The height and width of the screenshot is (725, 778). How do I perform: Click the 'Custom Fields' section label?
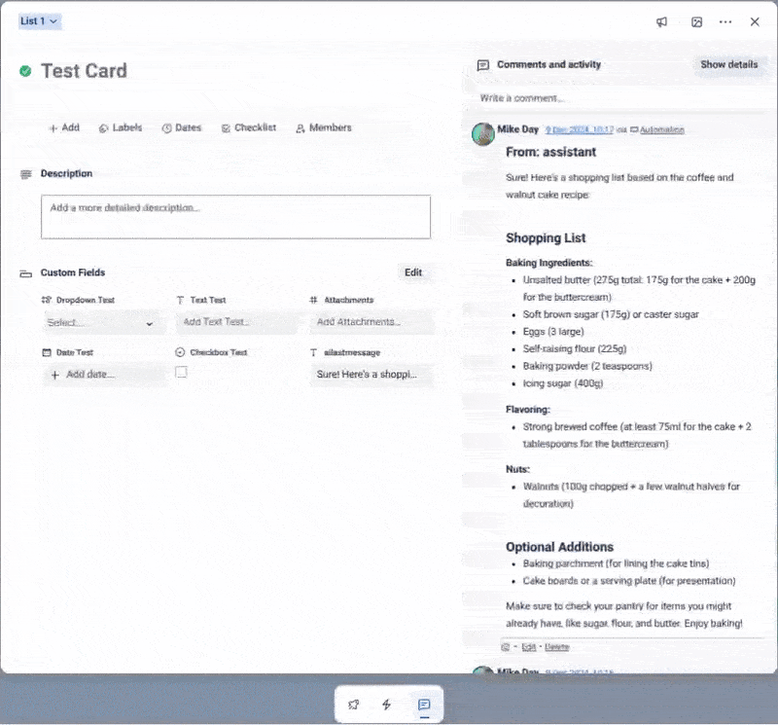point(73,272)
